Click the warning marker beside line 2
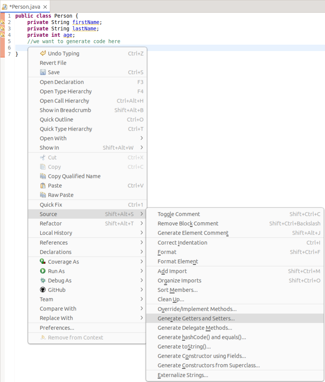 3,22
